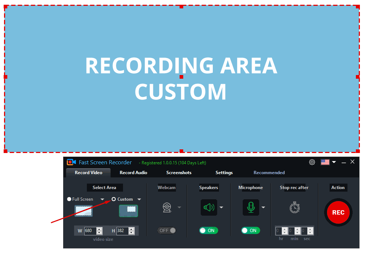Open the Screenshots tab
The width and height of the screenshot is (365, 255).
(x=178, y=172)
